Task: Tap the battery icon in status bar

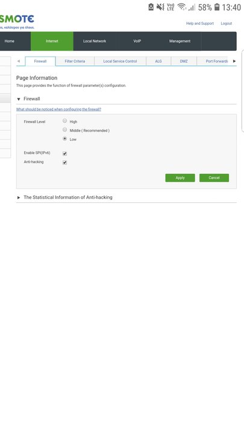Action: (x=217, y=7)
